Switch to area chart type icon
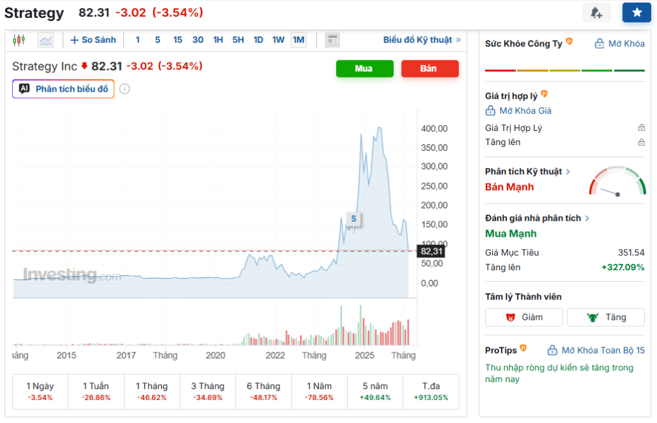 (x=46, y=40)
